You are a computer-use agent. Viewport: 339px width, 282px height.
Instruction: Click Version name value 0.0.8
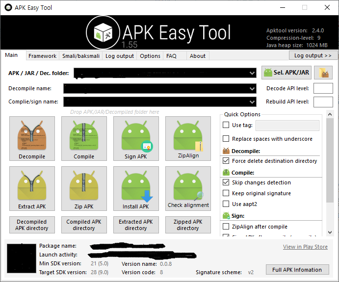pos(166,264)
